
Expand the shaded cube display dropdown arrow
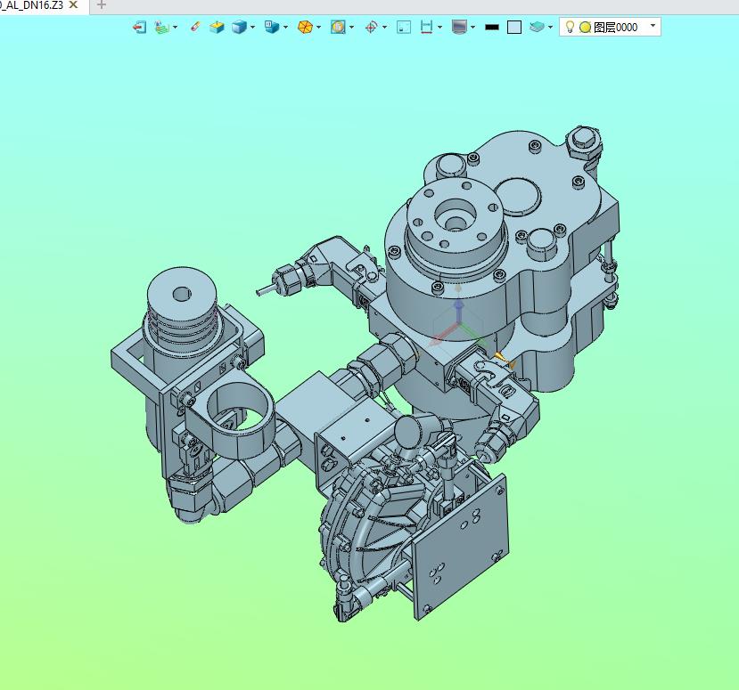[252, 28]
